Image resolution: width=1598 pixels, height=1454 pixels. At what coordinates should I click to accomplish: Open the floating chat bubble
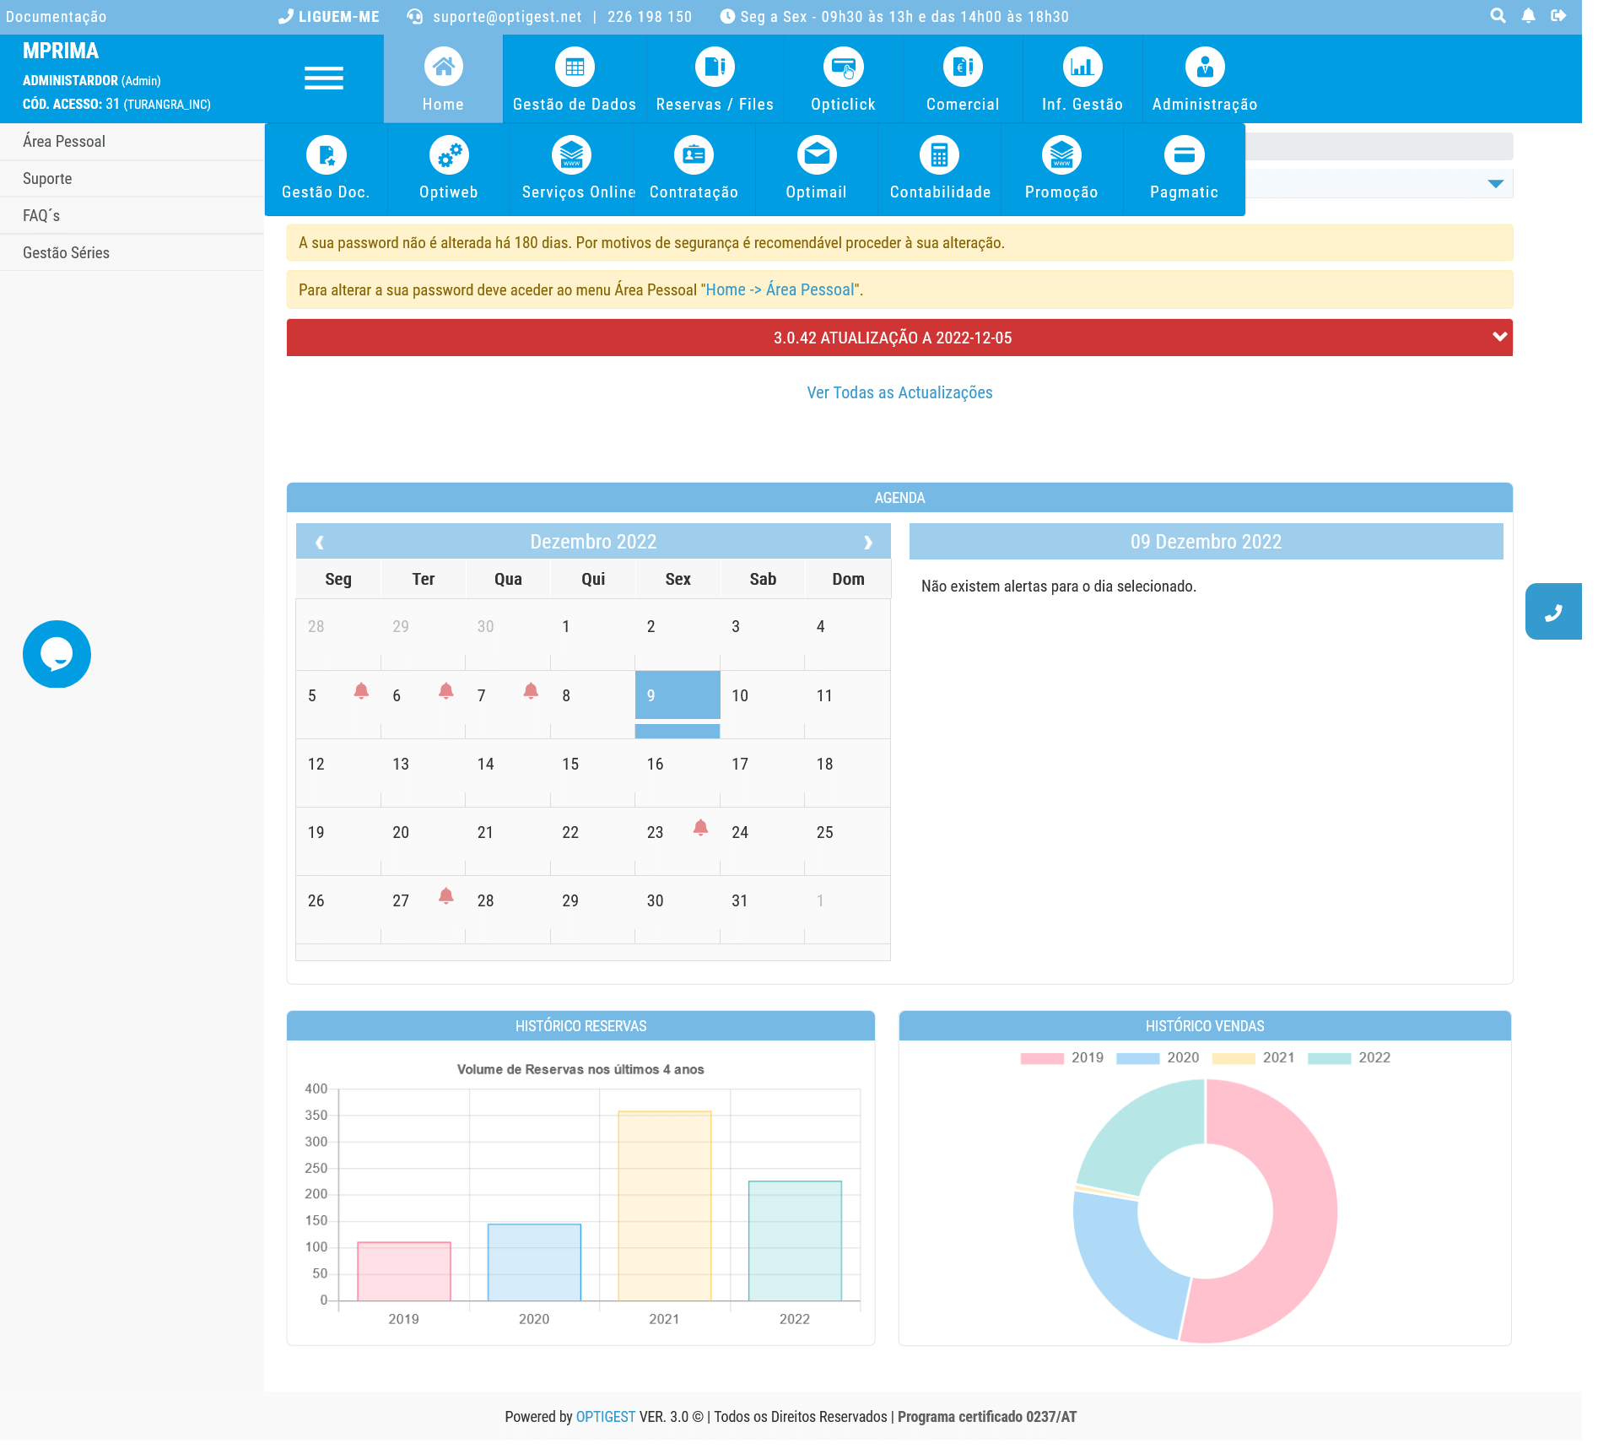[x=57, y=654]
